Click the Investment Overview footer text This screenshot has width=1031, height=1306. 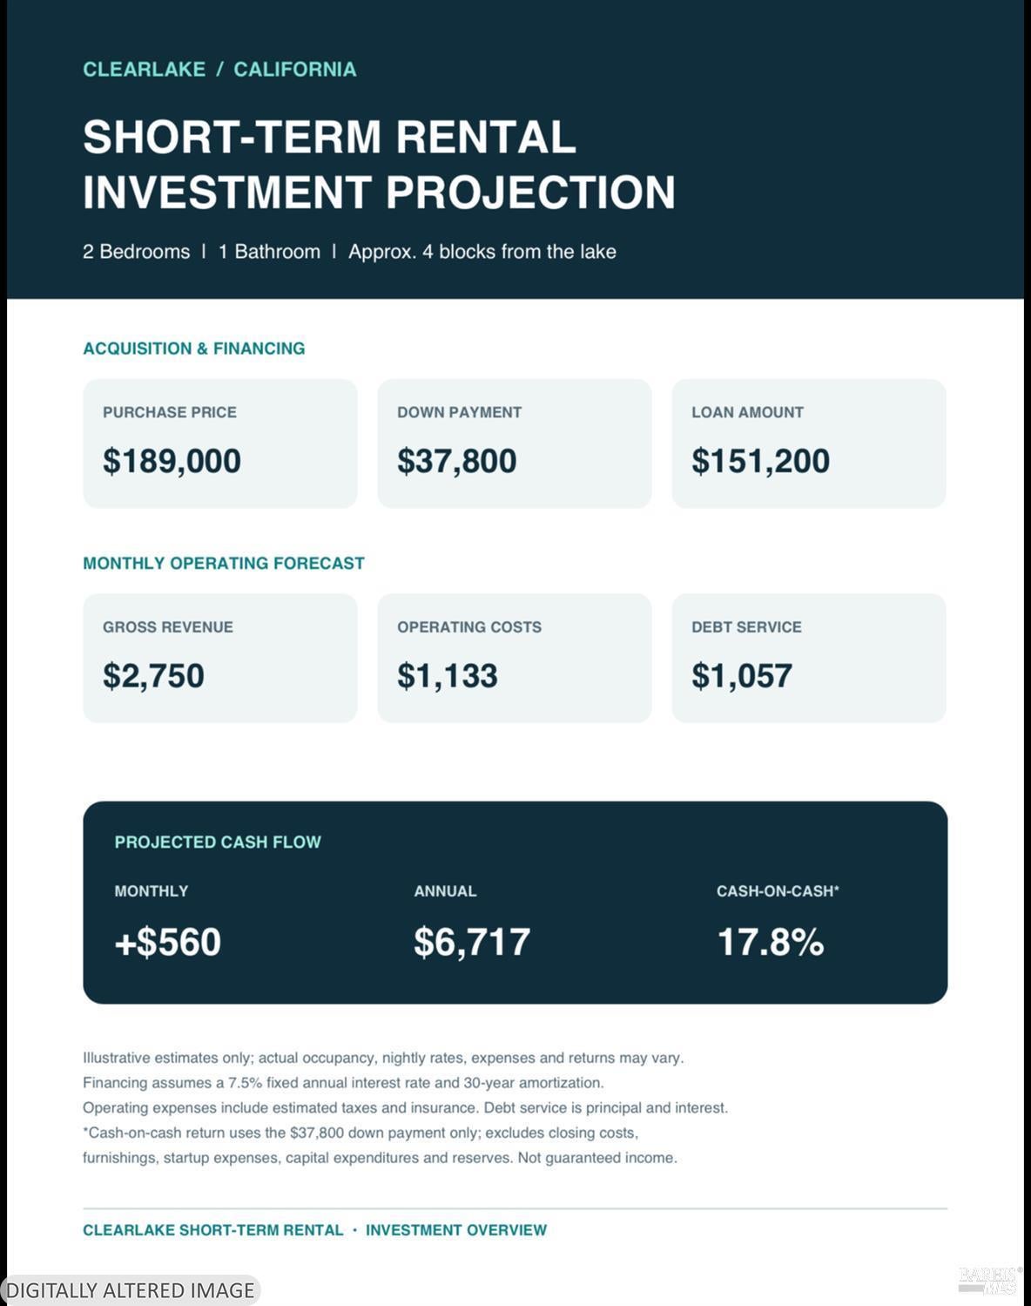(456, 1230)
